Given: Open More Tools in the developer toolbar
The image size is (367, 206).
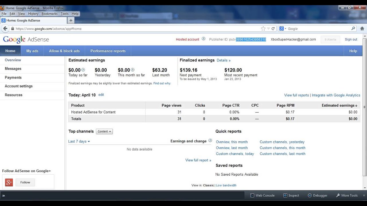Looking at the screenshot, I should click(347, 195).
